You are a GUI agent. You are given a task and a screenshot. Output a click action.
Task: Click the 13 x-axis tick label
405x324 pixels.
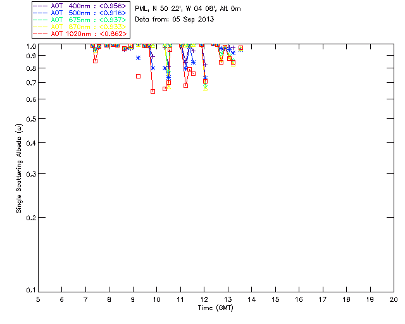click(228, 299)
